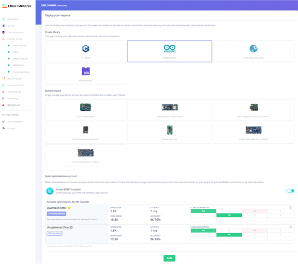This screenshot has width=298, height=264.
Task: Click the Documentation icon
Action: 3,122
